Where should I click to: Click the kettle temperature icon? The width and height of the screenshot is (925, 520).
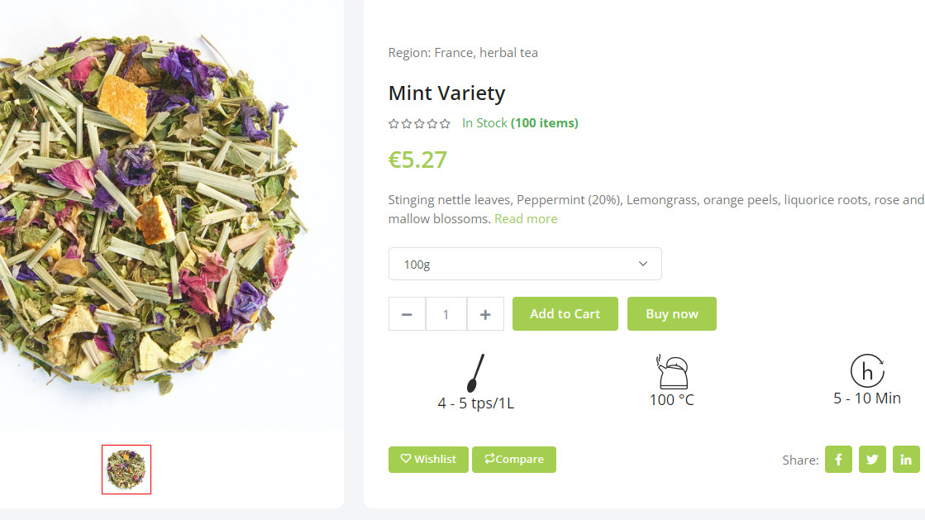pos(671,372)
